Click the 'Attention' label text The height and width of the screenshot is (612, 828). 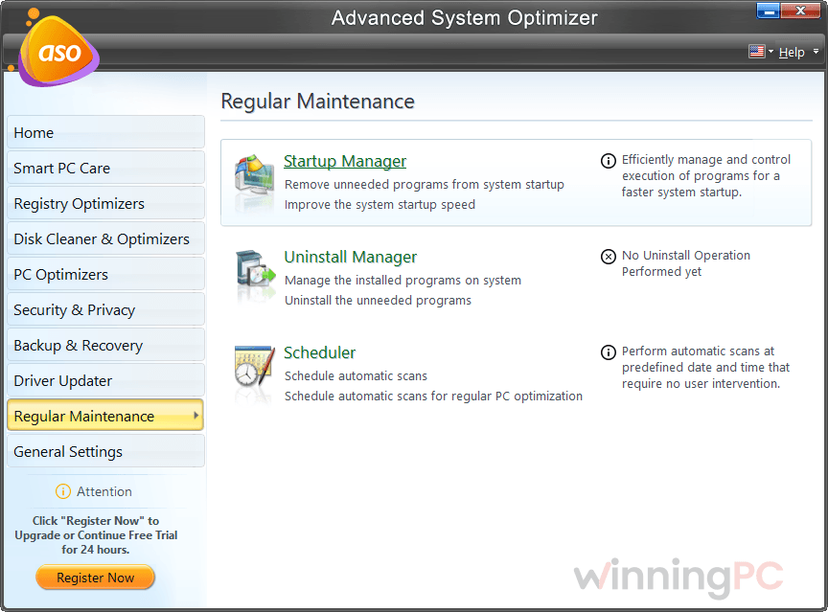tap(104, 491)
